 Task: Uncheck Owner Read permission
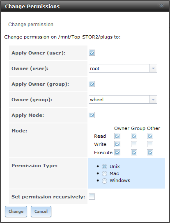click(x=117, y=136)
